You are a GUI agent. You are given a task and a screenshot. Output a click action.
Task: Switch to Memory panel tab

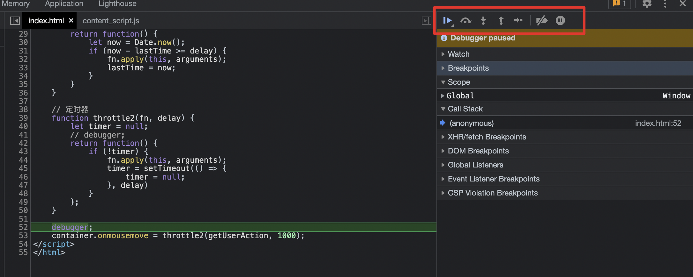pyautogui.click(x=16, y=4)
